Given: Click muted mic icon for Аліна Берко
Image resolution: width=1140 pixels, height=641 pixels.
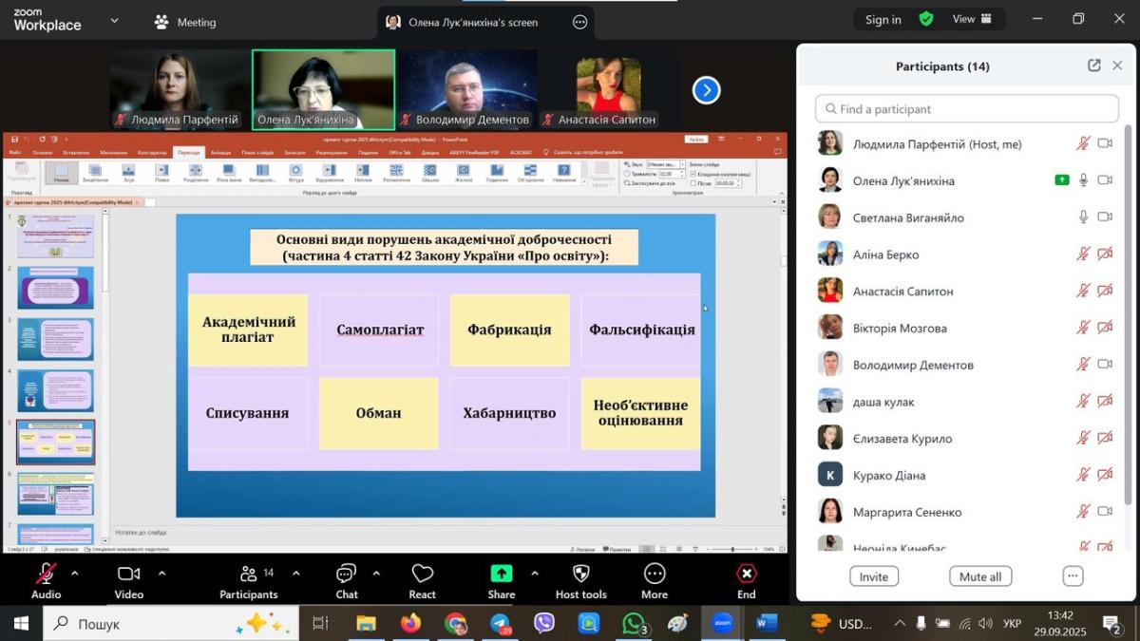Looking at the screenshot, I should click(1083, 255).
